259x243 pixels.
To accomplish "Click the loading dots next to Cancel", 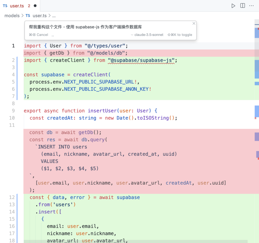I will [x=53, y=35].
